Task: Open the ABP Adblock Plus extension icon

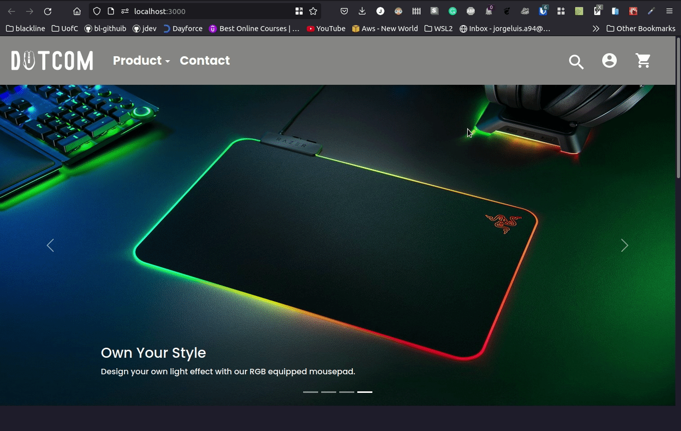Action: [x=471, y=11]
